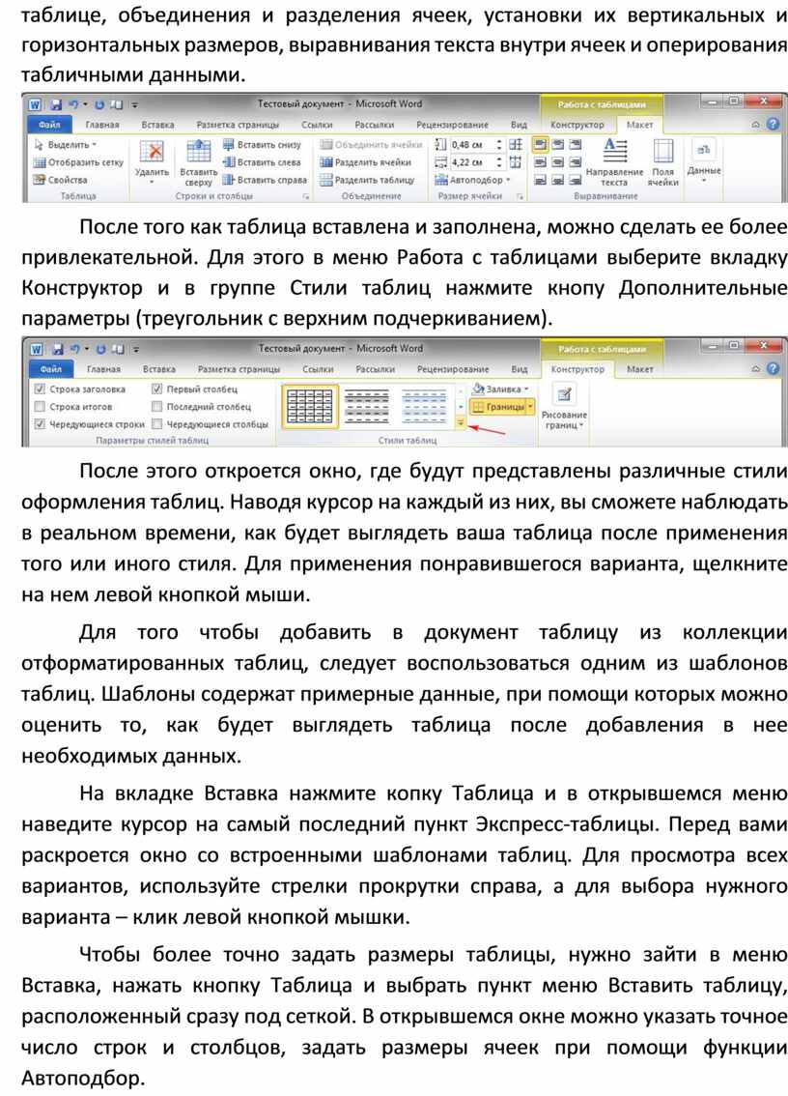Click Вид tab in Макет ribbon window
788x1096 pixels.
pyautogui.click(x=519, y=125)
